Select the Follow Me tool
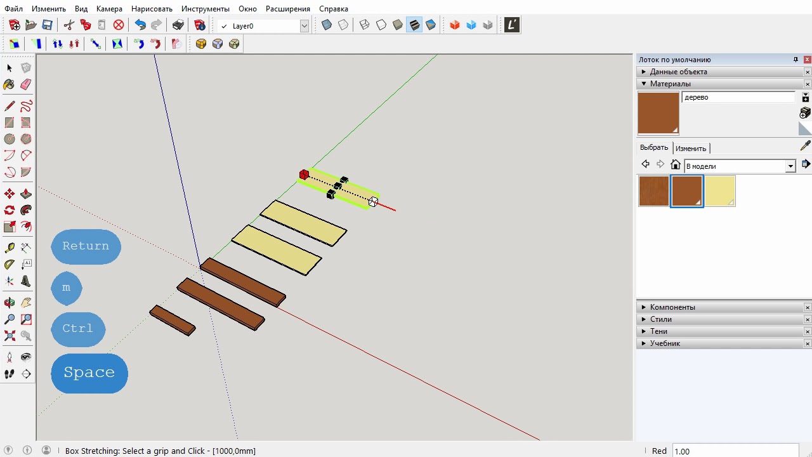The height and width of the screenshot is (457, 812). 26,210
